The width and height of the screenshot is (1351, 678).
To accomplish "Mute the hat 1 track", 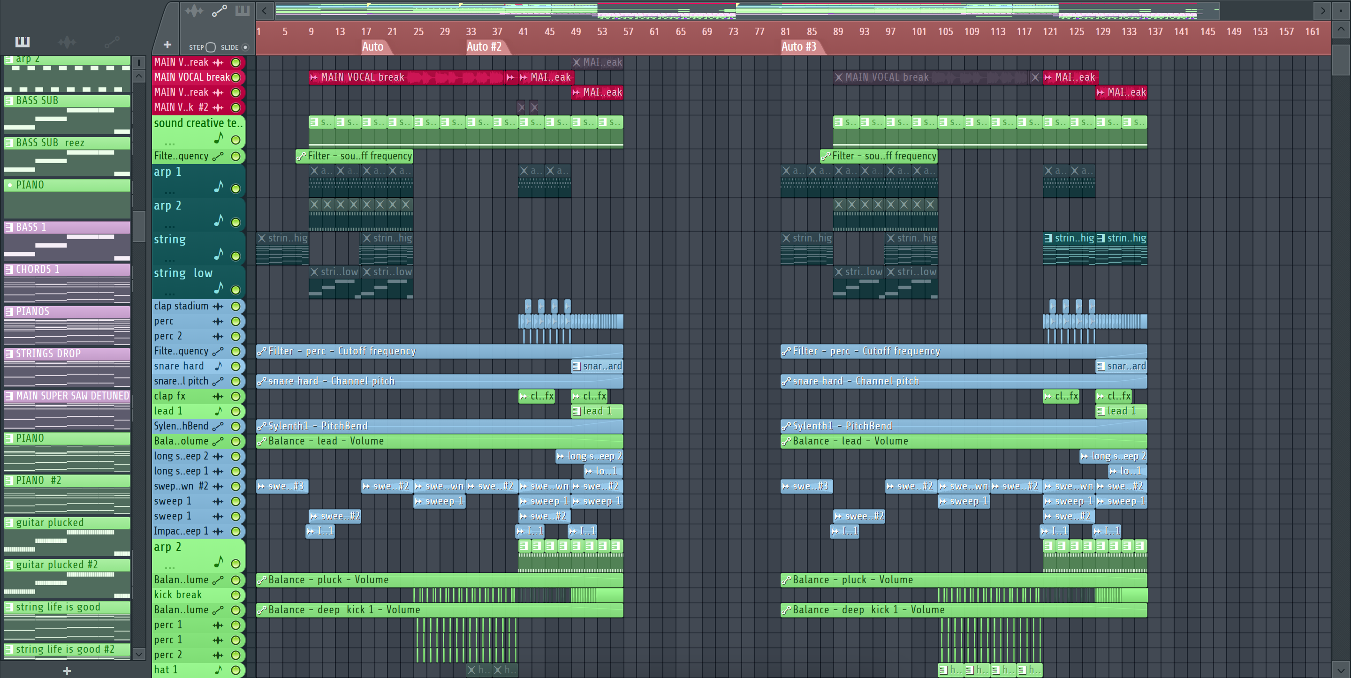I will (x=236, y=670).
